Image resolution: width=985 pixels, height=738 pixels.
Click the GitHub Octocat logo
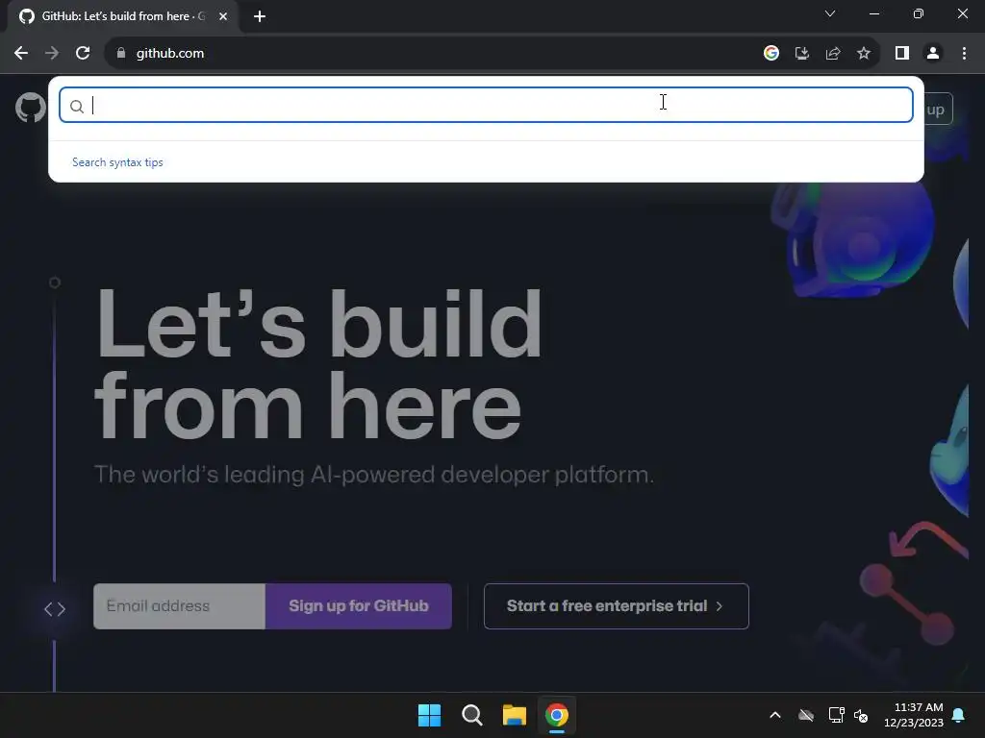(x=30, y=108)
